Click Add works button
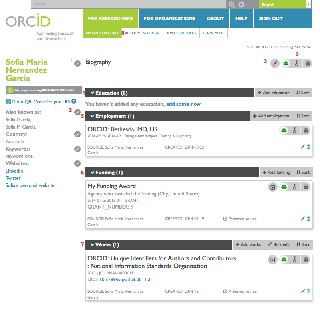Image resolution: width=320 pixels, height=310 pixels. coord(248,244)
